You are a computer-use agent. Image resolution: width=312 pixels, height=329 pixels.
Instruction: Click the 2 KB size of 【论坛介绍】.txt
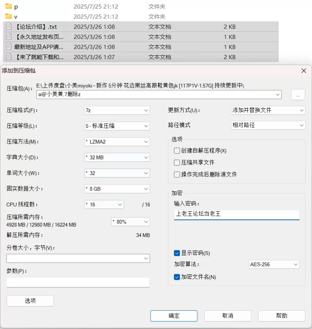[x=230, y=27]
